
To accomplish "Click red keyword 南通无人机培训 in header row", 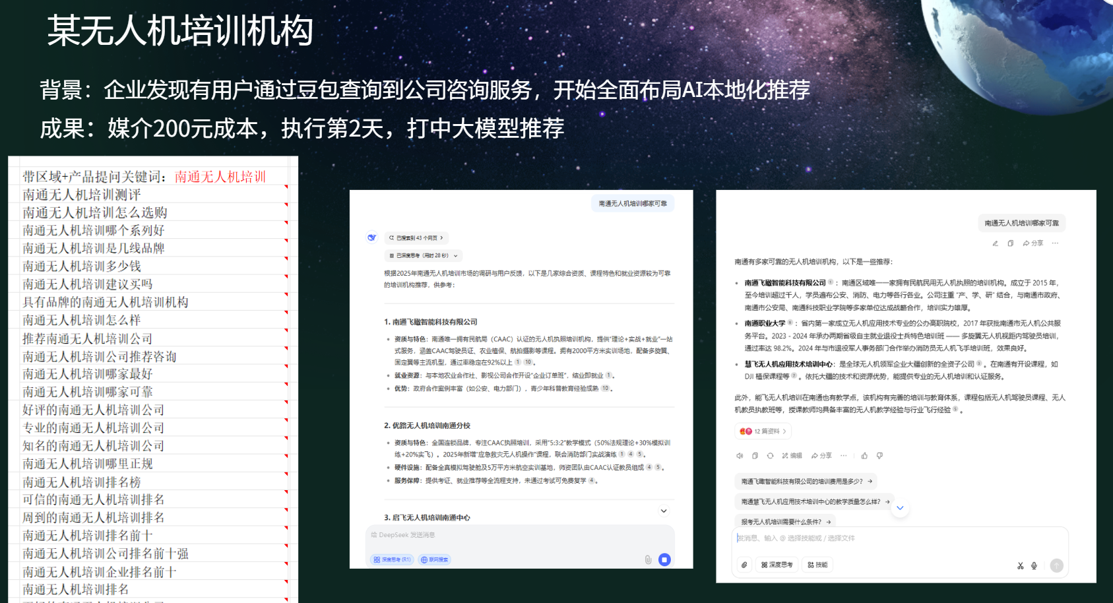I will point(220,177).
